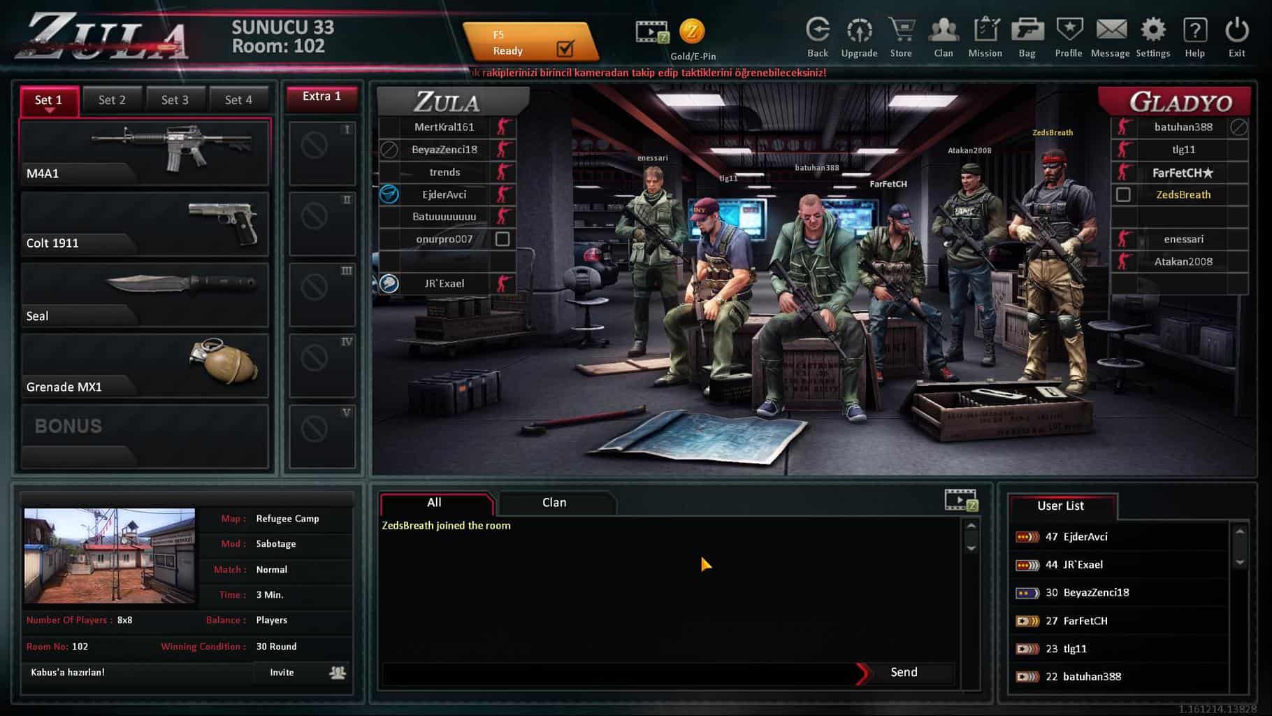Click the User List scroll down arrow
1272x716 pixels.
tap(1239, 561)
